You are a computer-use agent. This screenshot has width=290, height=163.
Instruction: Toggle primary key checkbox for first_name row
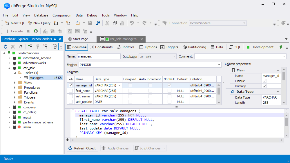[x=71, y=91]
